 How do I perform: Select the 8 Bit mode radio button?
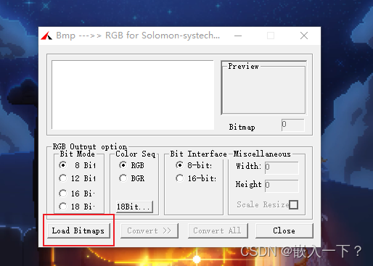pyautogui.click(x=63, y=165)
